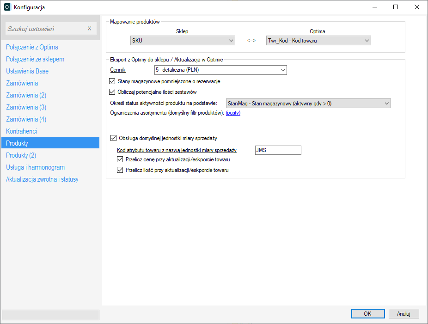Clear search with the X icon
The height and width of the screenshot is (324, 428).
[x=89, y=29]
